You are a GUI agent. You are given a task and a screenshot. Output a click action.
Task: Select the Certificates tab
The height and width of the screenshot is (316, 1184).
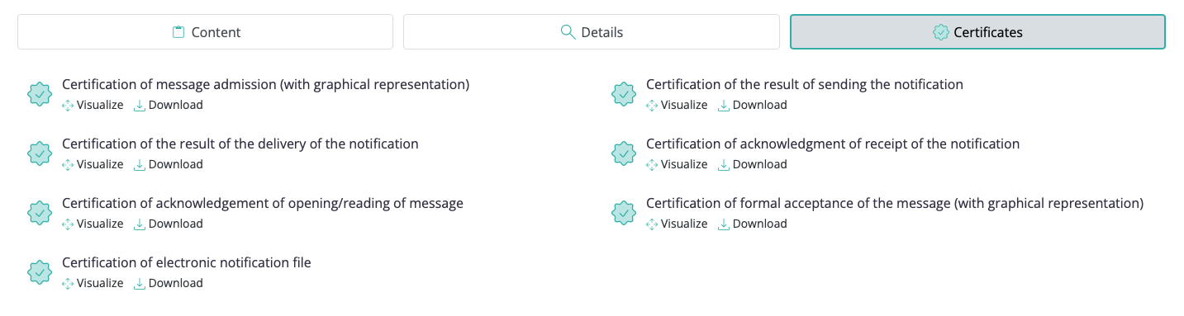click(x=977, y=32)
